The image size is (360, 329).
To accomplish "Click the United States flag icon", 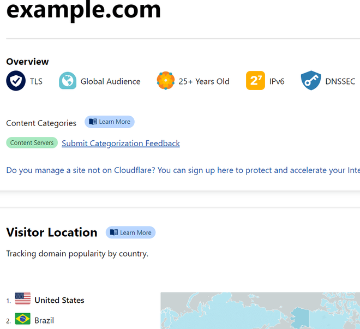I will click(x=23, y=298).
